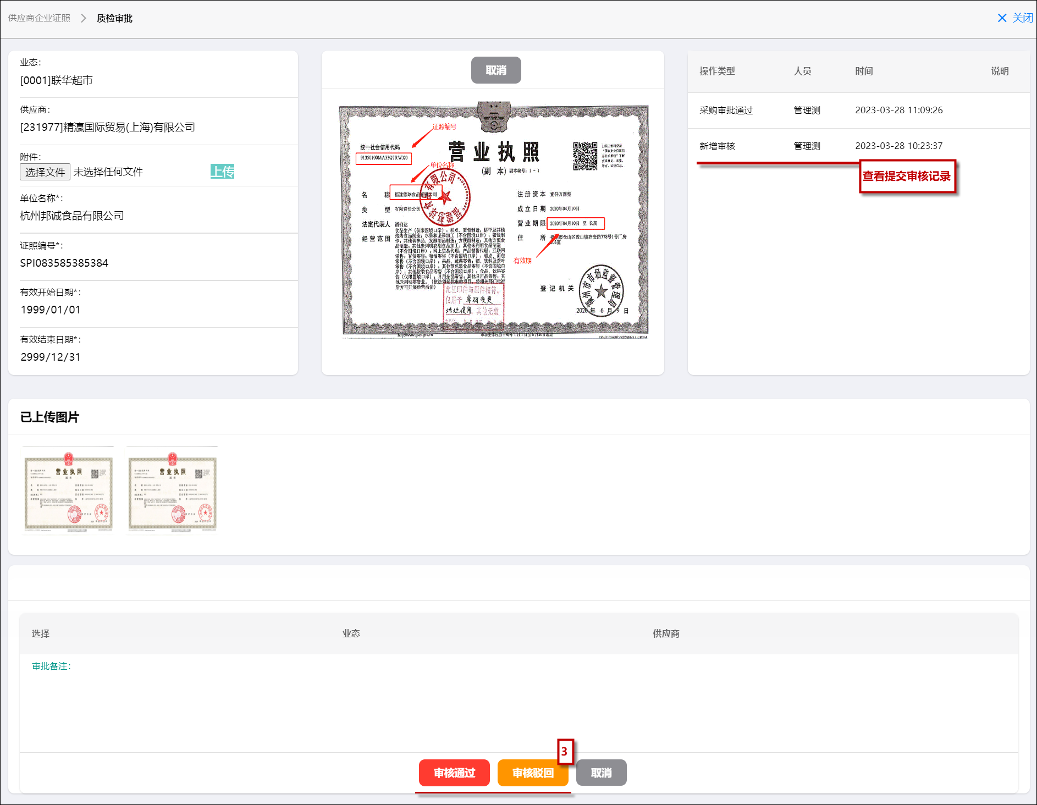Click the 单位名称* field label
The image size is (1037, 805).
(x=41, y=198)
